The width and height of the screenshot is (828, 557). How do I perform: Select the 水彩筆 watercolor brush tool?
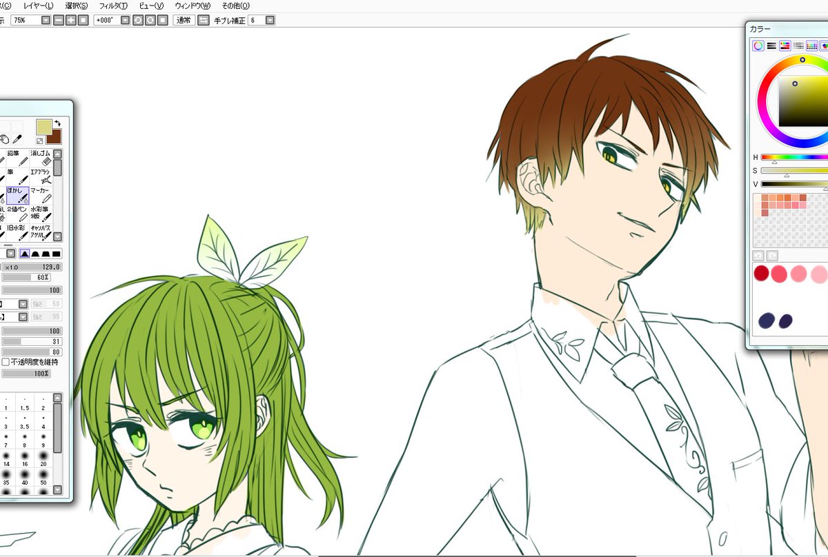[x=41, y=213]
